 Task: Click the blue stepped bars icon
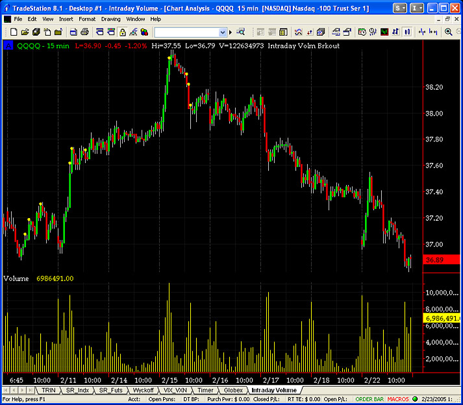click(x=395, y=32)
